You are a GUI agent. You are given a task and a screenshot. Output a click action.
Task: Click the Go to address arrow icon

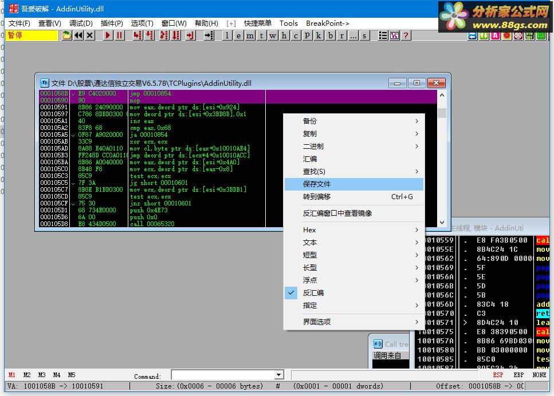pyautogui.click(x=209, y=35)
